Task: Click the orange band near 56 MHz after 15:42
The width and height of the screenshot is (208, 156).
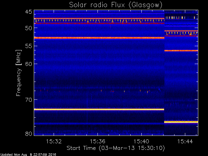Action: tap(181, 51)
